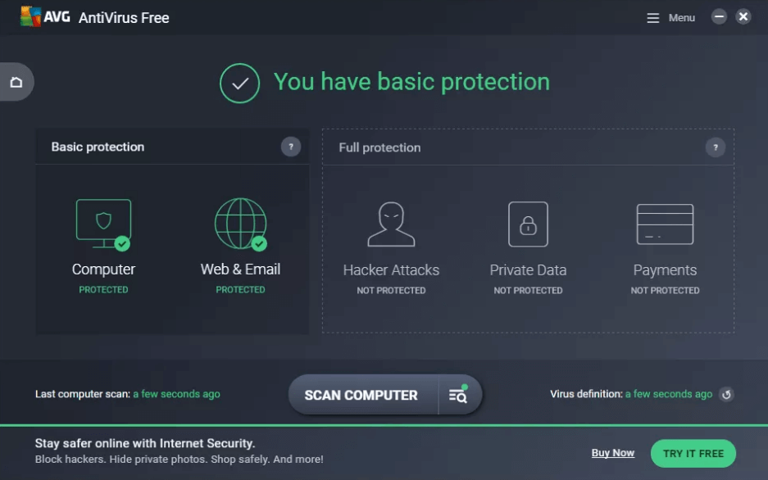The height and width of the screenshot is (480, 768).
Task: Refresh virus definitions with the update icon
Action: pos(727,394)
